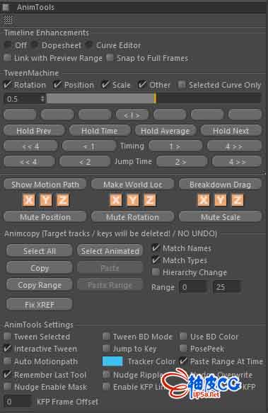The image size is (268, 413).
Task: Click the Range end field showing 25
Action: pos(227,287)
